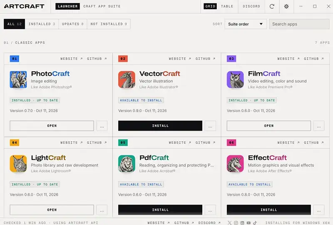Screen dimensions: 333x225
Task: Open more options for EffectCraft
Action: click(319, 210)
